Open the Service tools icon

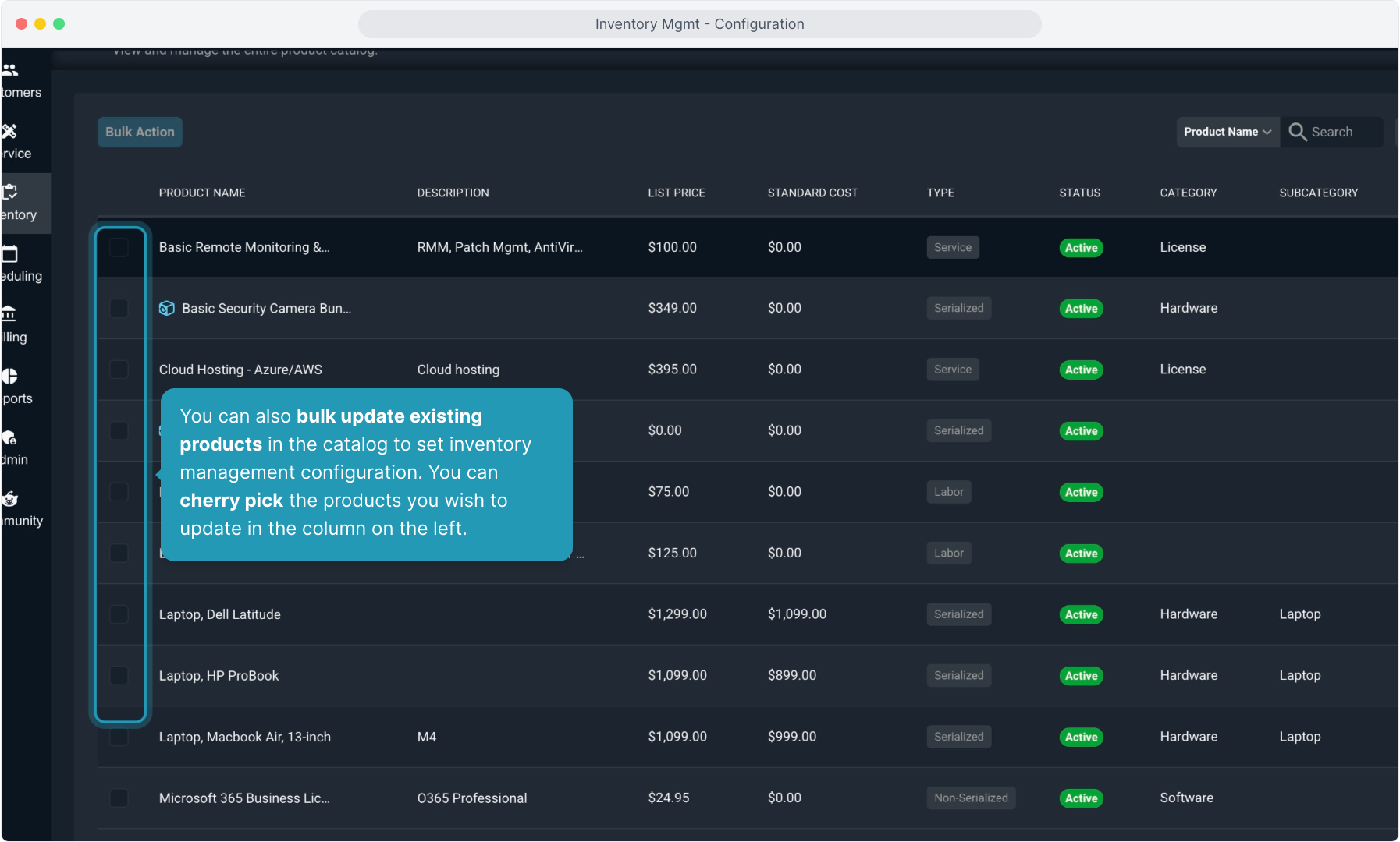(10, 131)
